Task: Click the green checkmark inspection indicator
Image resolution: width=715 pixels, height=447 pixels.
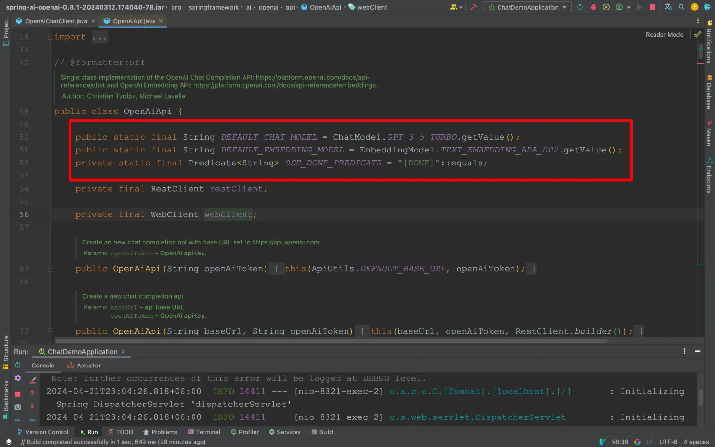Action: 697,34
